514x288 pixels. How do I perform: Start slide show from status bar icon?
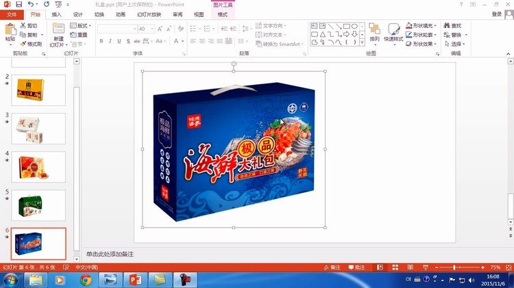click(x=425, y=267)
